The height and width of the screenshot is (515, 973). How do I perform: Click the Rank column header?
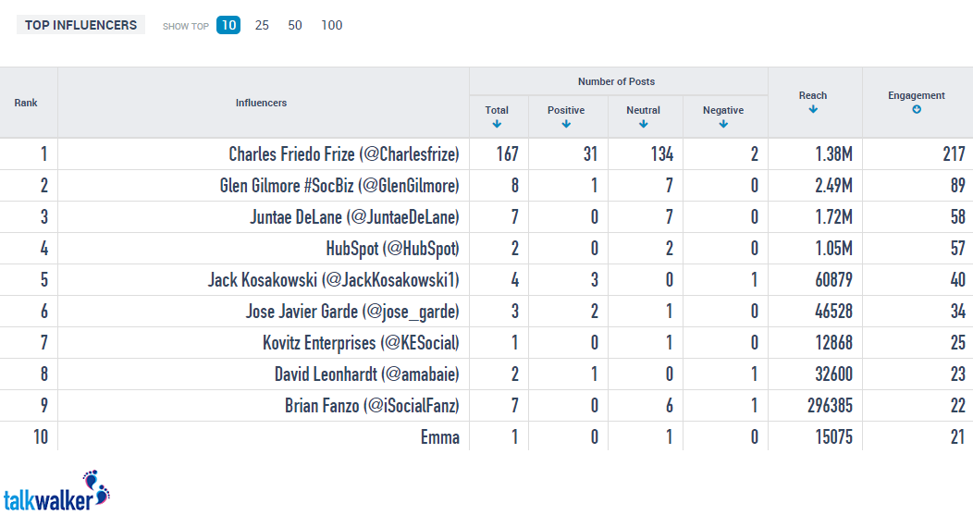[26, 103]
